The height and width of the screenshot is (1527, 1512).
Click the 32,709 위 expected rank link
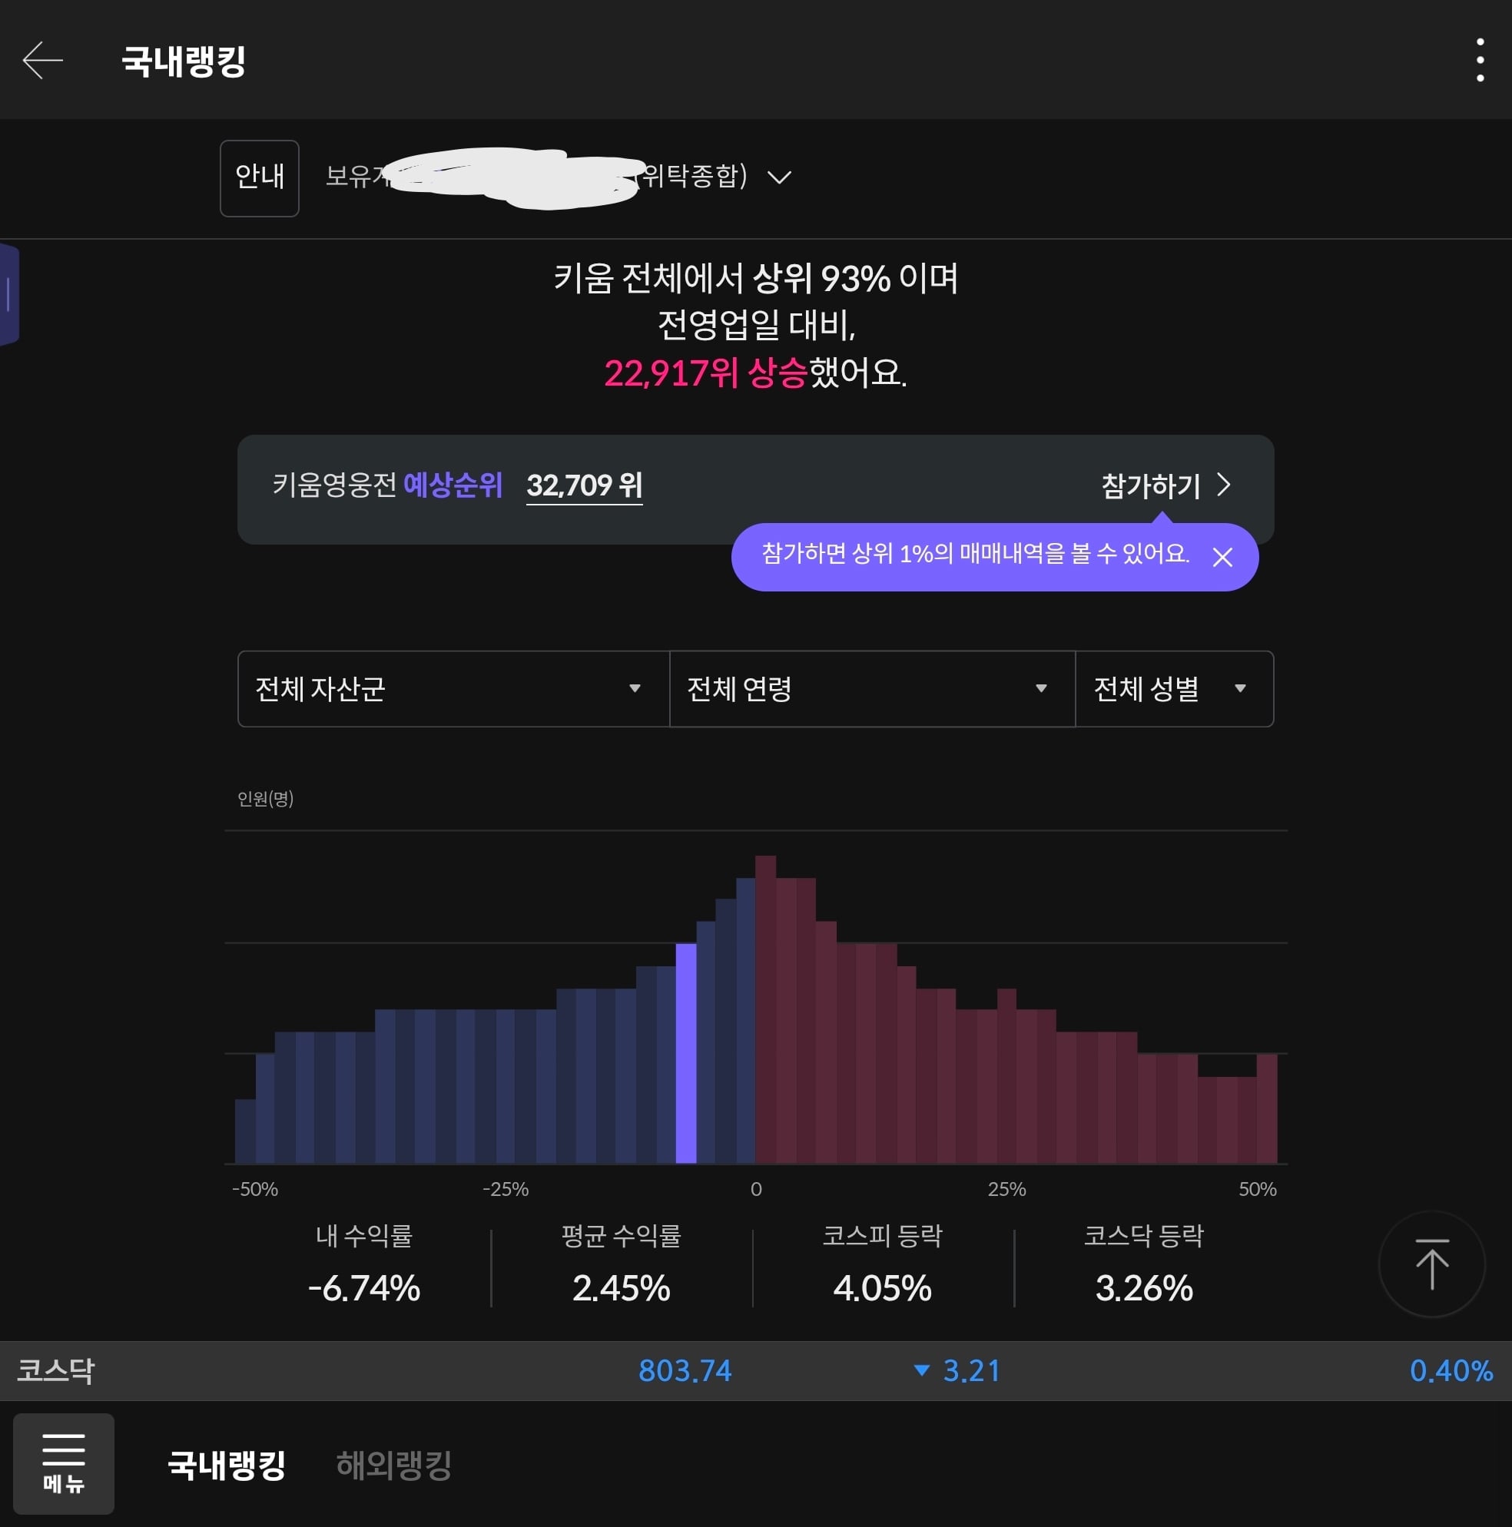(x=584, y=485)
